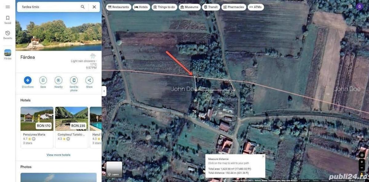369x182 pixels.
Task: Open your Google account avatar
Action: [359, 6]
